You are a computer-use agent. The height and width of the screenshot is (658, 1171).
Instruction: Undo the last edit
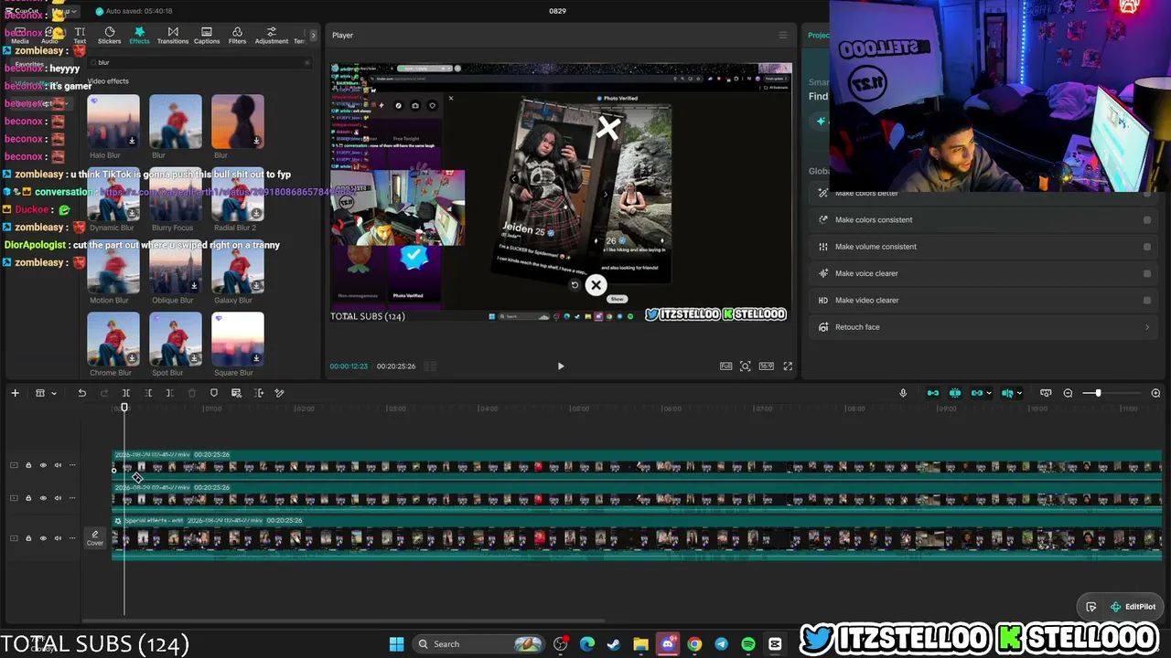81,393
